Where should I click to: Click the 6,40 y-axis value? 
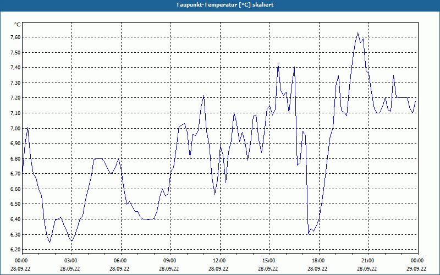pos(15,219)
